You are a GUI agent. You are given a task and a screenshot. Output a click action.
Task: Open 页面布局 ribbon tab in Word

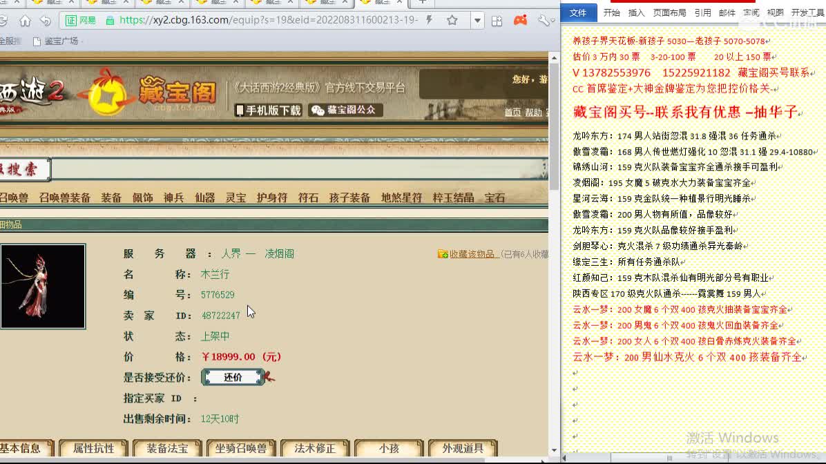(669, 12)
